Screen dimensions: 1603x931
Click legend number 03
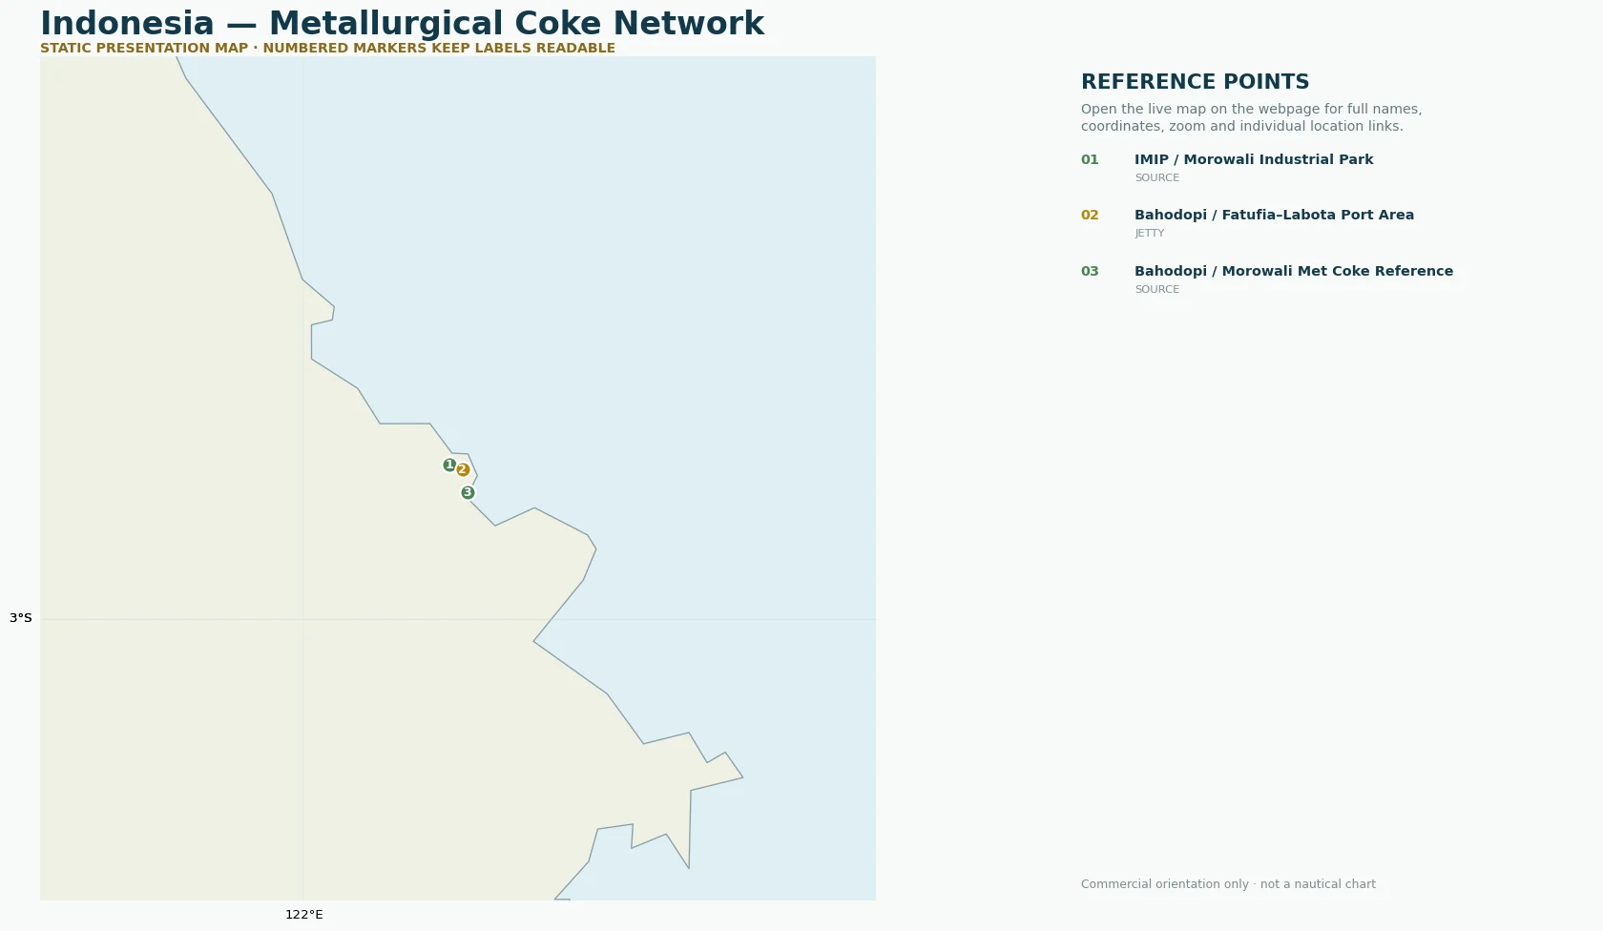coord(1090,272)
